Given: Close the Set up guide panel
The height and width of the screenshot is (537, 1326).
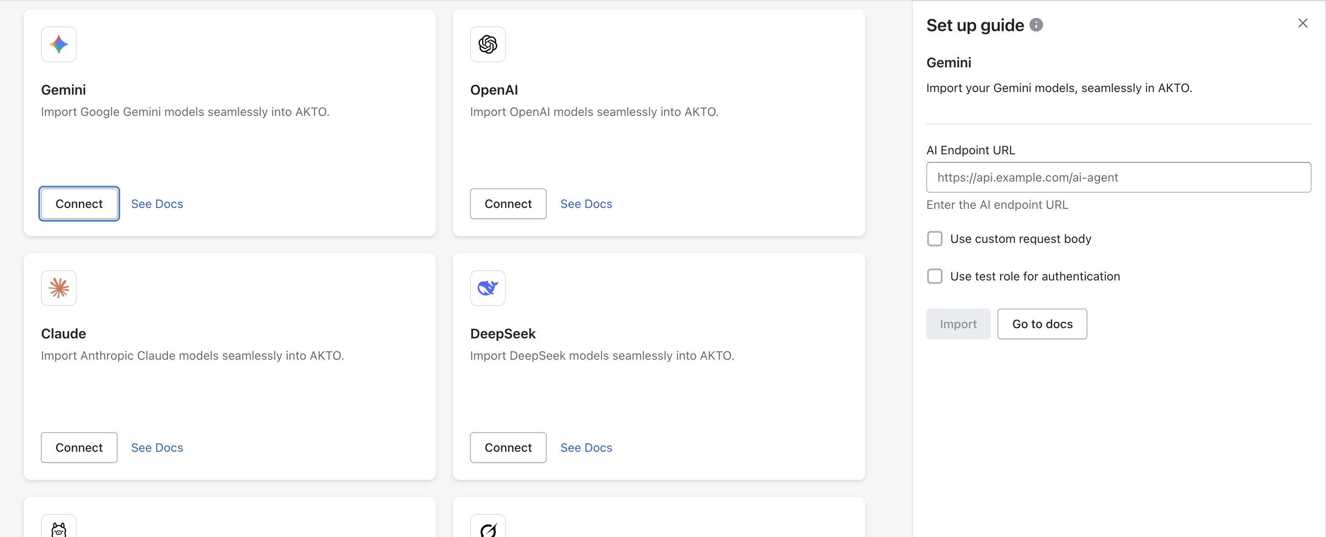Looking at the screenshot, I should pos(1302,23).
